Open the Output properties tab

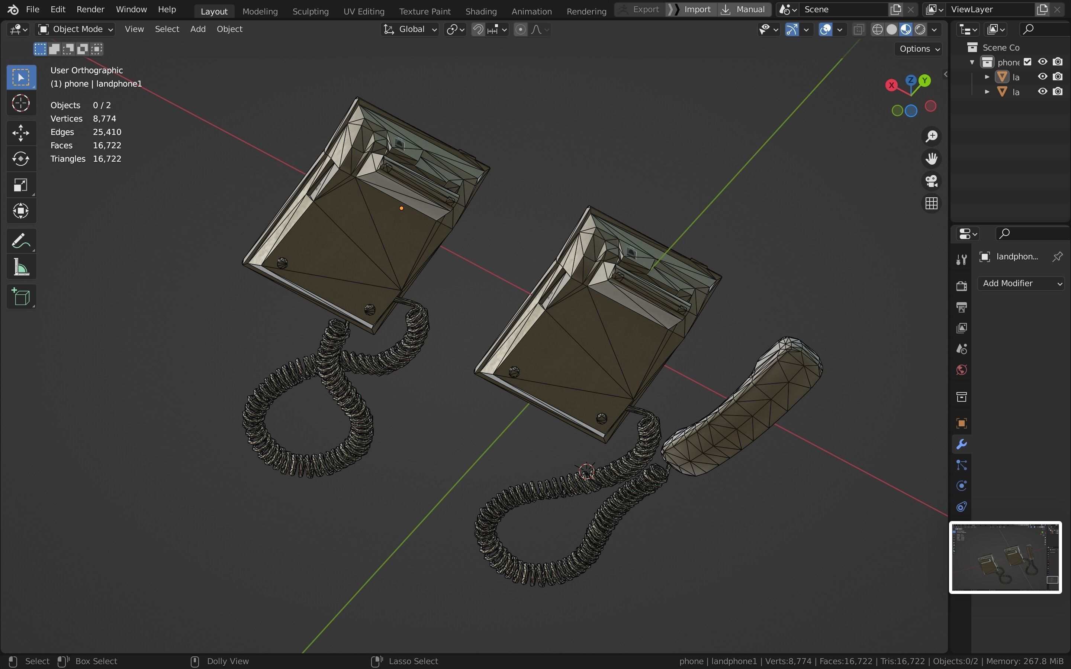(961, 307)
